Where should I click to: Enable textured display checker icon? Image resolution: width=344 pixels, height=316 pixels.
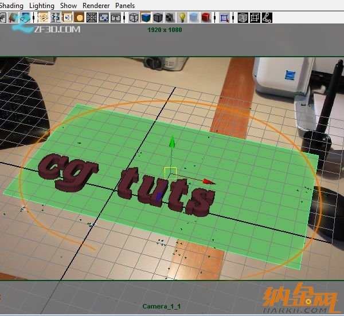(170, 18)
